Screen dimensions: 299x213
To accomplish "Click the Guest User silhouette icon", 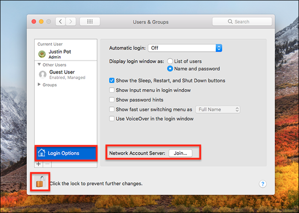I will point(42,74).
